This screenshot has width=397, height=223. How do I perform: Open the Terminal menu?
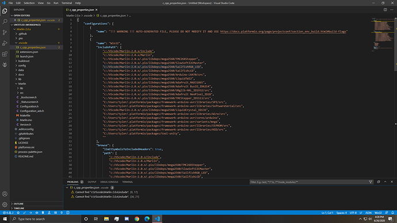click(67, 3)
